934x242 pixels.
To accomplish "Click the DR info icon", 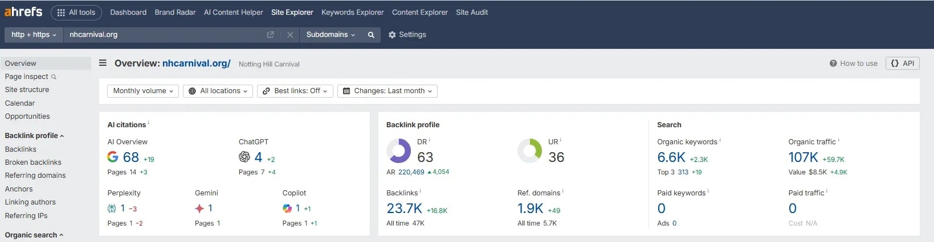I will coord(430,140).
